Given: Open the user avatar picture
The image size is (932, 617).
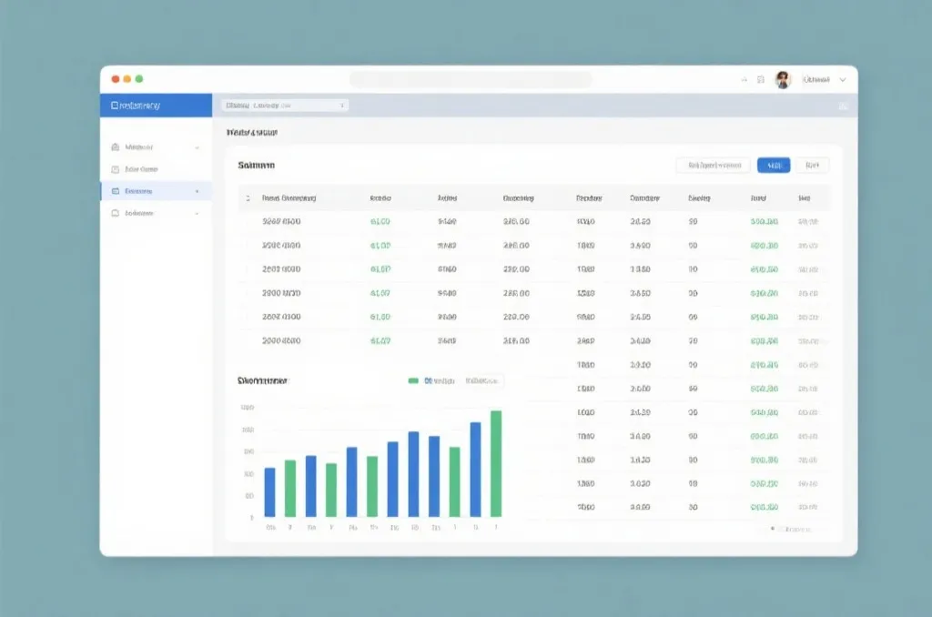Looking at the screenshot, I should [783, 79].
